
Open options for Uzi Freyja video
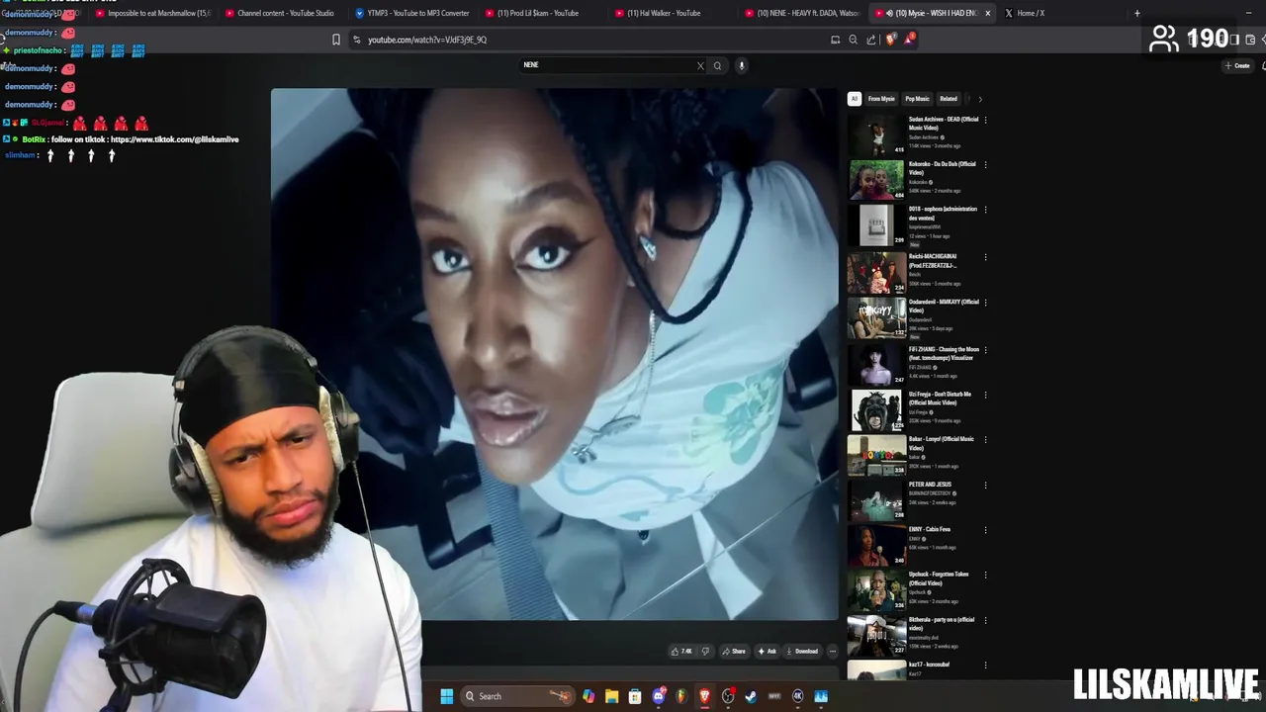point(985,395)
